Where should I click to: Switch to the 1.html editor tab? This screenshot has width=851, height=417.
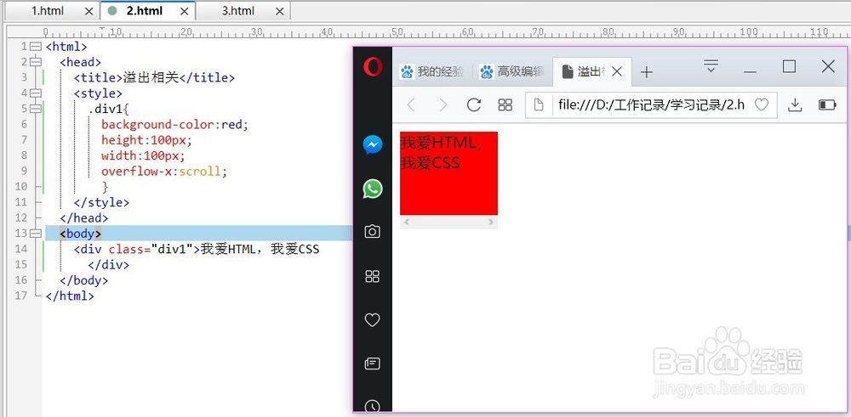pyautogui.click(x=47, y=11)
